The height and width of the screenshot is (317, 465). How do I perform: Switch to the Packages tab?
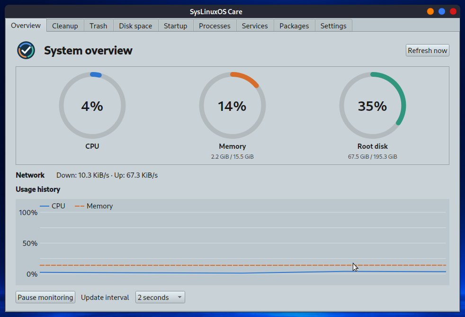pyautogui.click(x=294, y=26)
